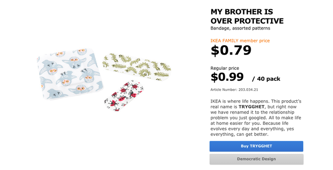This screenshot has width=333, height=170.
Task: Click the 'MY BROTHER IS' headline line
Action: 242,12
